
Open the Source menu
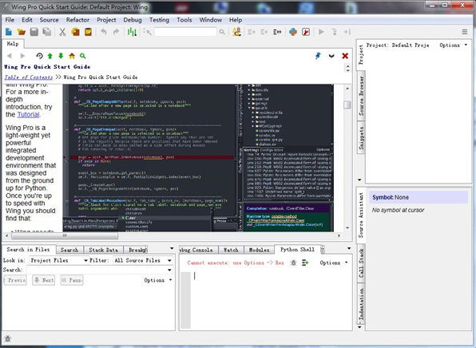(x=49, y=20)
